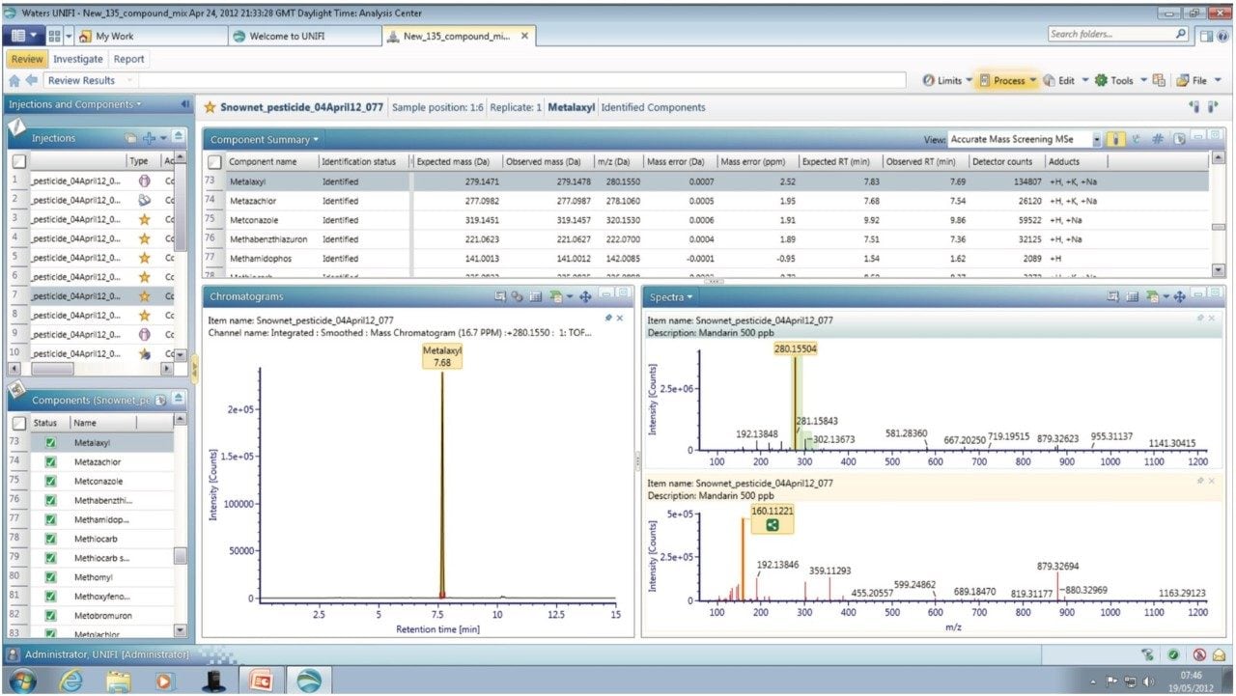Click the blue plus icon in Injections header
Screen dimensions: 1236x696
pyautogui.click(x=149, y=138)
